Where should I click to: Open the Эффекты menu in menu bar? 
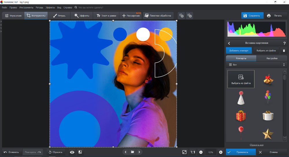(50, 7)
